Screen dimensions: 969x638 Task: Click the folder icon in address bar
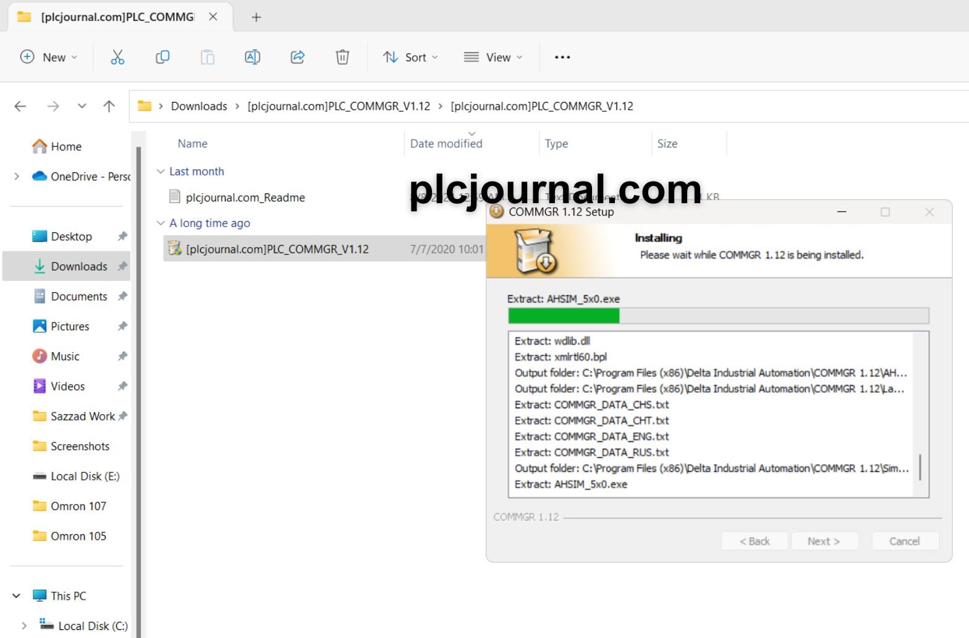(145, 106)
